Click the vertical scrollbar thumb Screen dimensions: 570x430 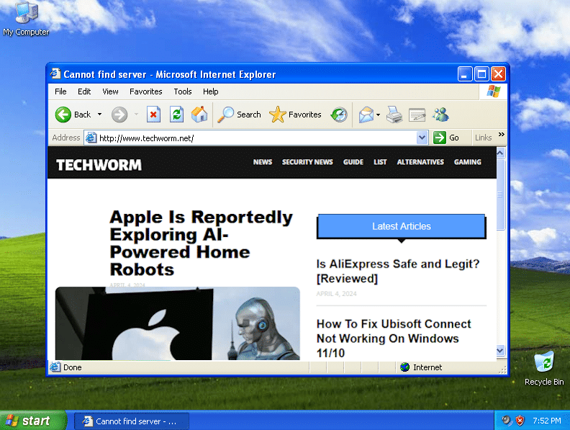tap(500, 194)
